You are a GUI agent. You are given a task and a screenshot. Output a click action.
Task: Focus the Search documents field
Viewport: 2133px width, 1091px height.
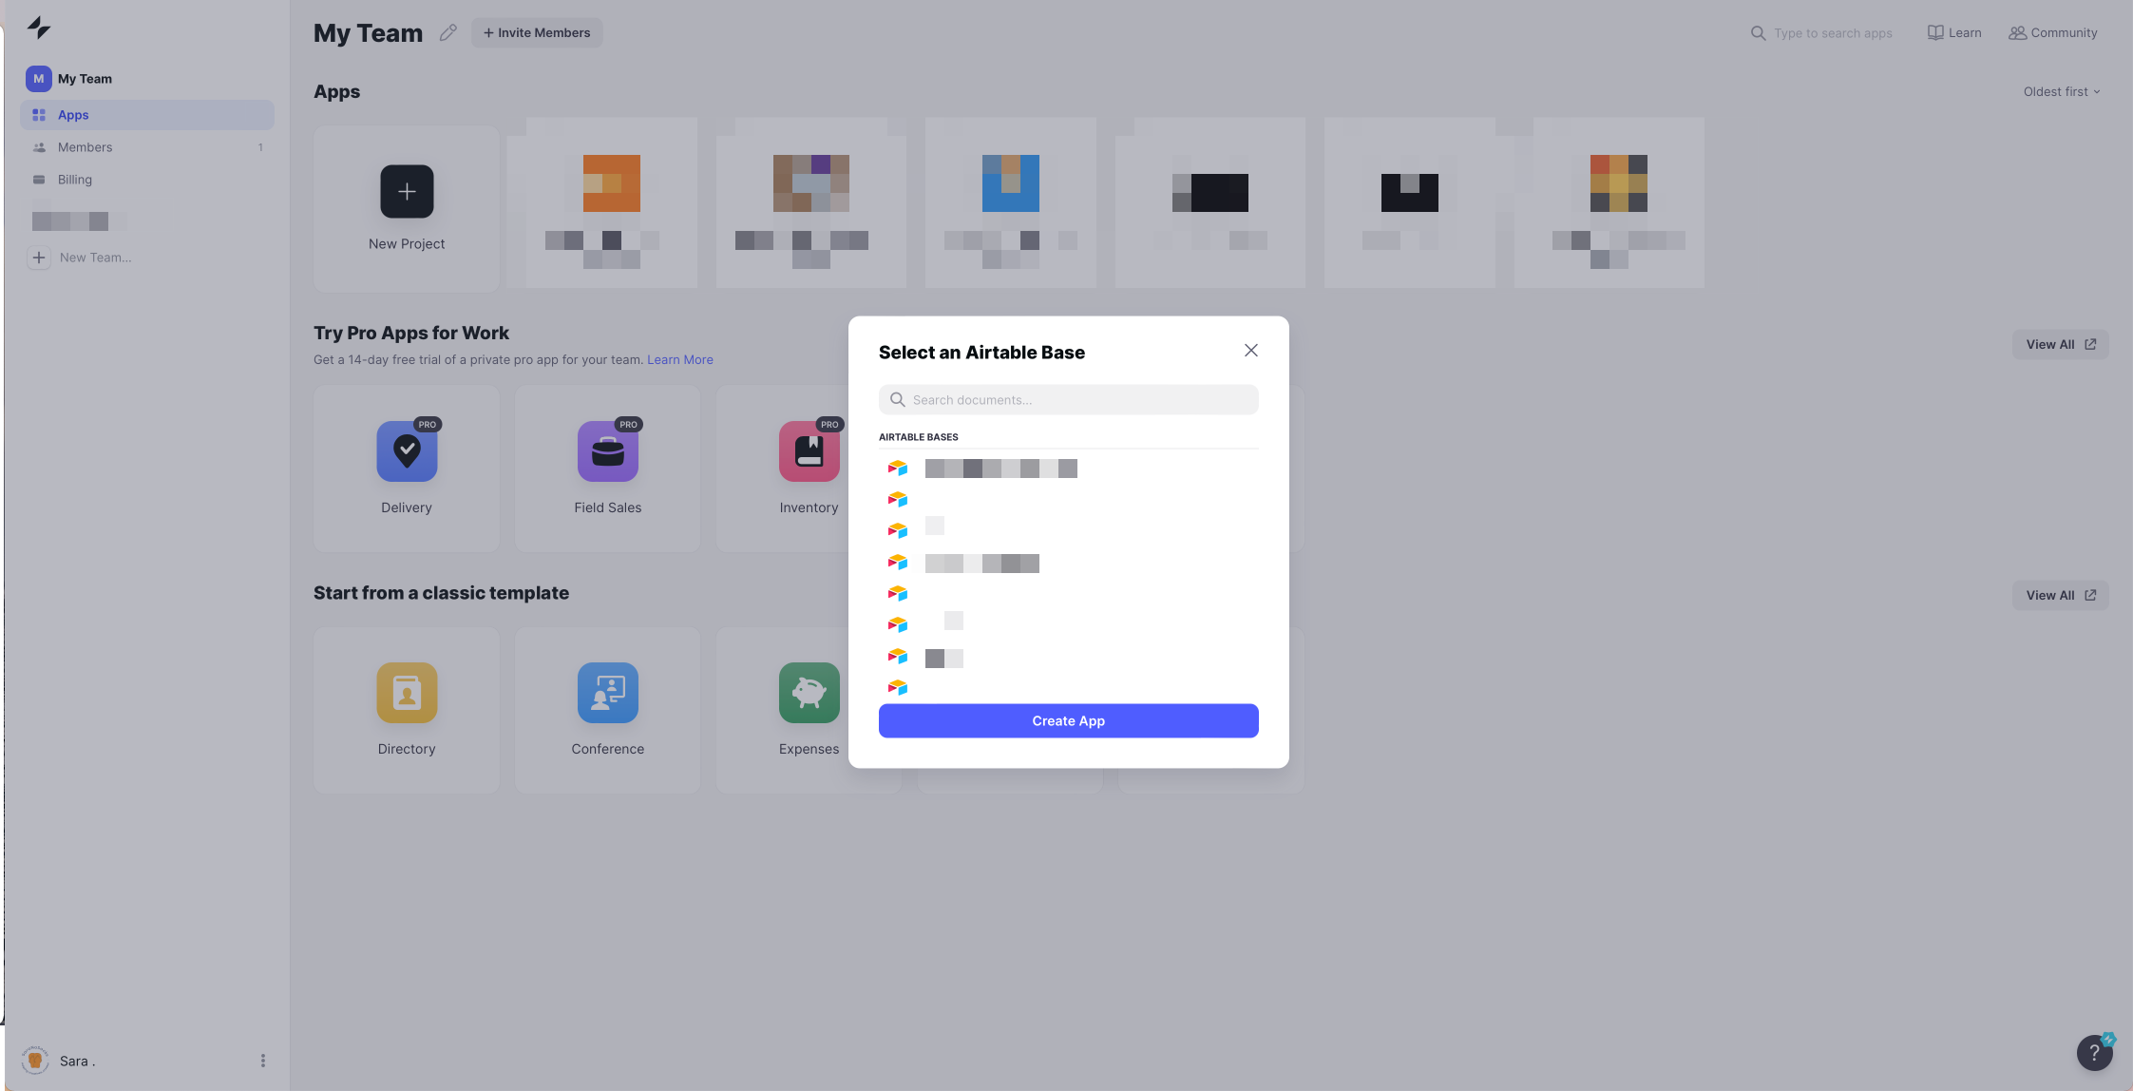[1069, 400]
